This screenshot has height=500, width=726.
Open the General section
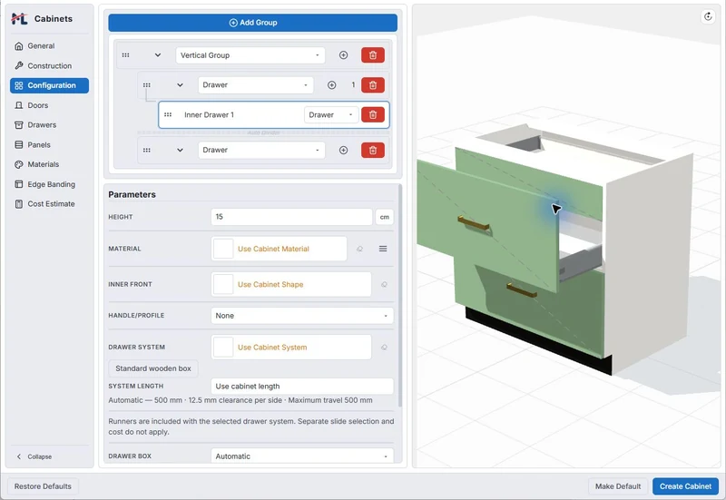coord(50,46)
